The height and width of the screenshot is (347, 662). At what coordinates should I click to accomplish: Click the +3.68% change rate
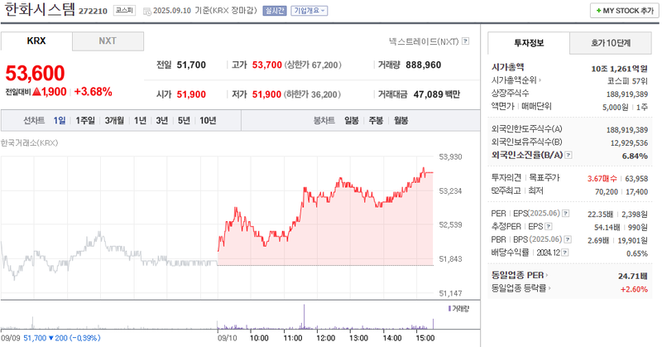tap(93, 92)
